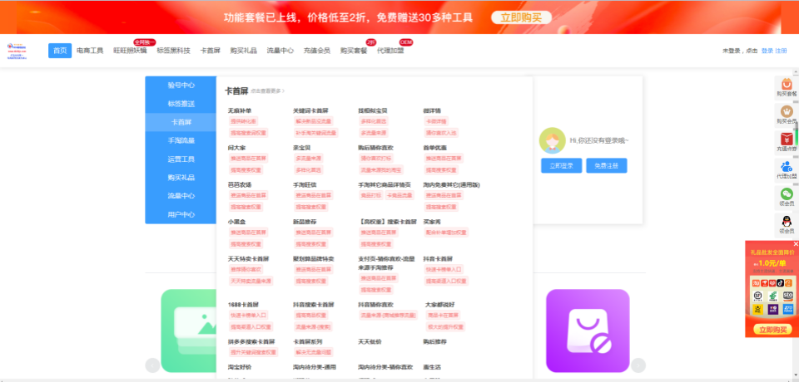Open 购买礼品 in top navigation bar
This screenshot has width=799, height=382.
click(244, 51)
